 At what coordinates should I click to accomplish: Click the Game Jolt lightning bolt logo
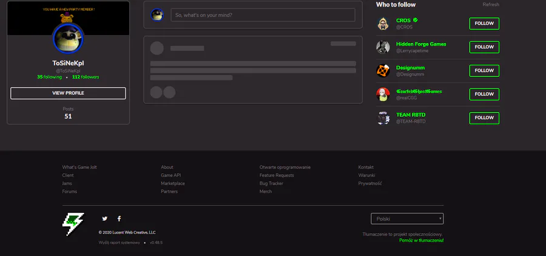73,225
